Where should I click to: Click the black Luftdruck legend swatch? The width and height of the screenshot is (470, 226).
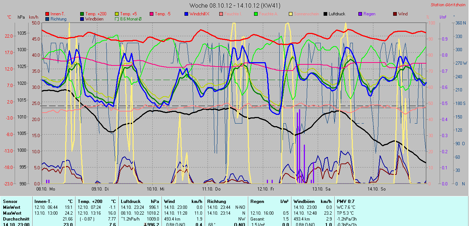325,14
